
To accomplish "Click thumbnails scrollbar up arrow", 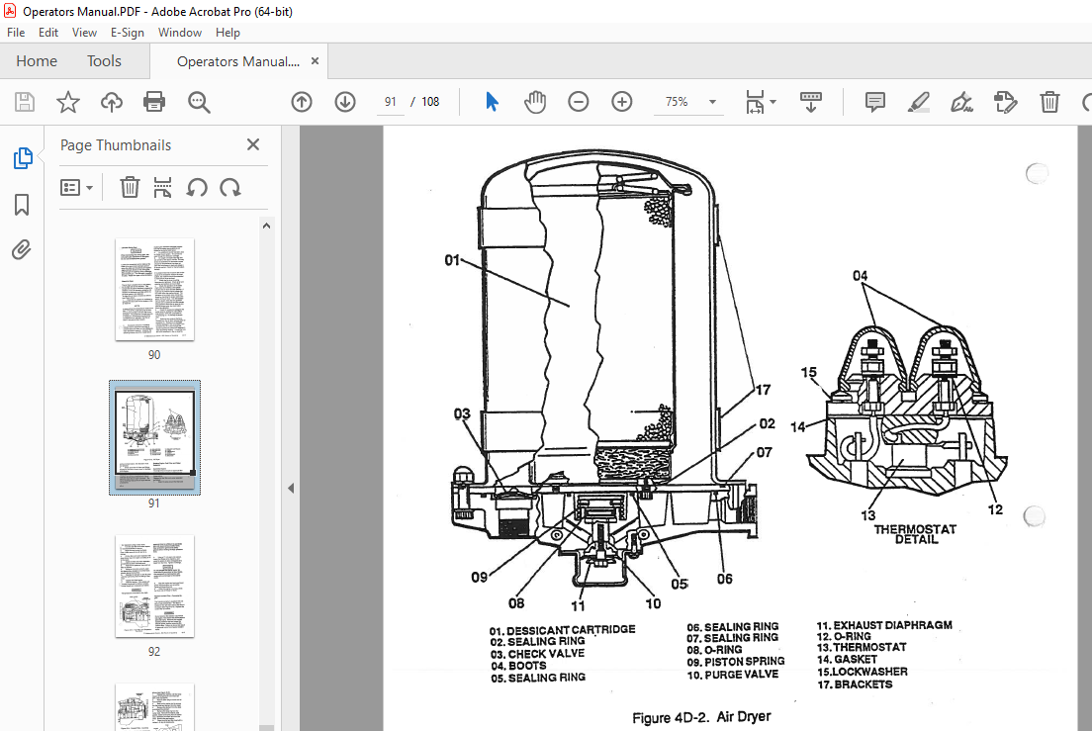I will [x=266, y=226].
